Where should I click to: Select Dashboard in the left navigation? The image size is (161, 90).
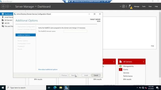pyautogui.click(x=7, y=14)
